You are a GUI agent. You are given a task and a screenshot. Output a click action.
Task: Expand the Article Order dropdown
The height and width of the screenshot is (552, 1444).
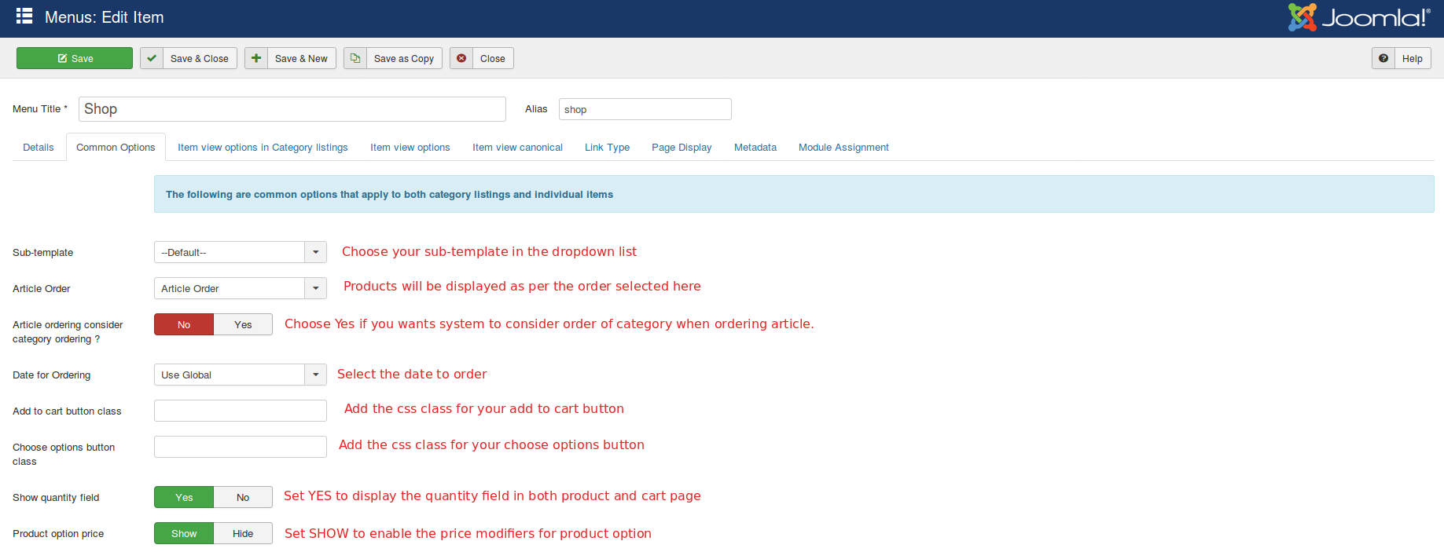(240, 288)
